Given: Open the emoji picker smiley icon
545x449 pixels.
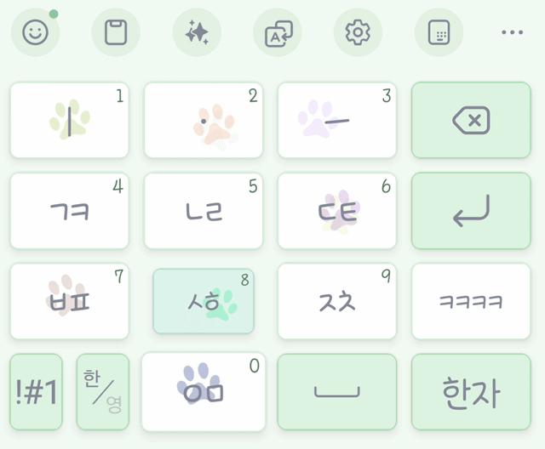Looking at the screenshot, I should [35, 32].
